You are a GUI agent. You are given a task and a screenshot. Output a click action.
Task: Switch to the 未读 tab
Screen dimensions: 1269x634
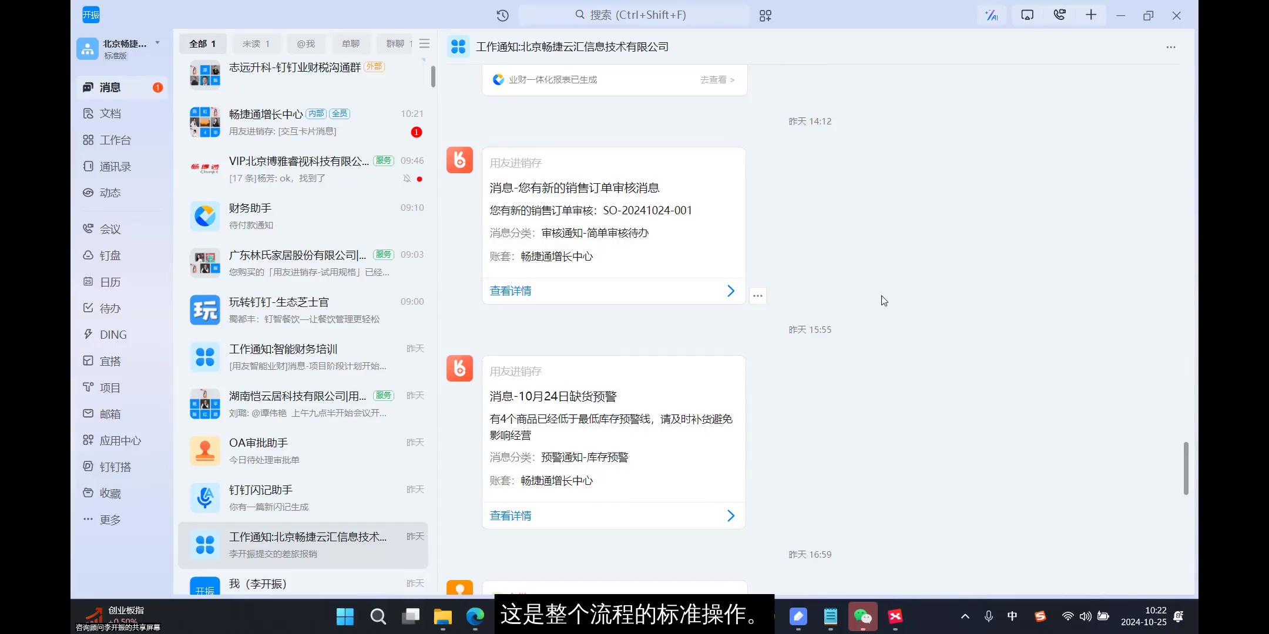pyautogui.click(x=256, y=43)
